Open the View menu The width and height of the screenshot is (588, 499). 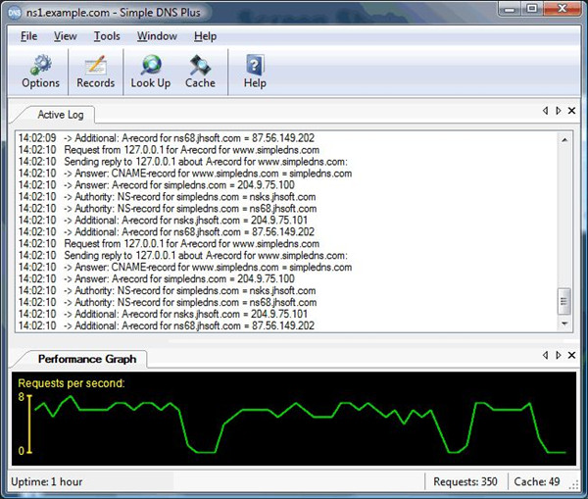point(65,36)
